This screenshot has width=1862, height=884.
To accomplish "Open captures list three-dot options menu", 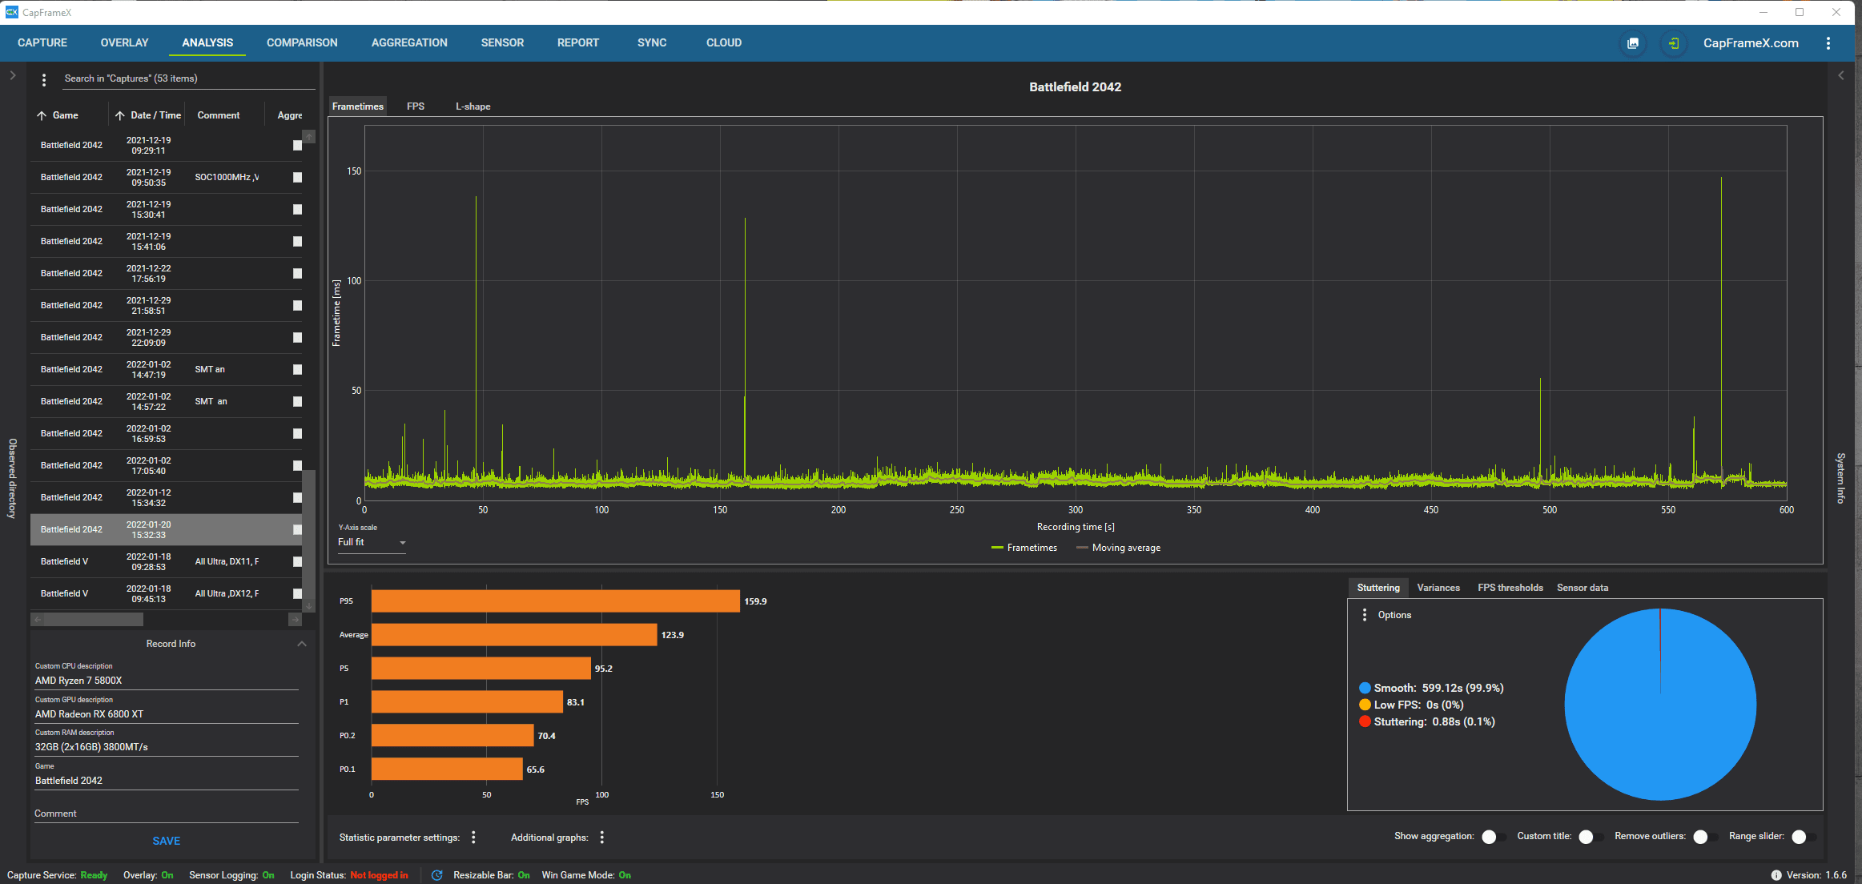I will click(44, 79).
